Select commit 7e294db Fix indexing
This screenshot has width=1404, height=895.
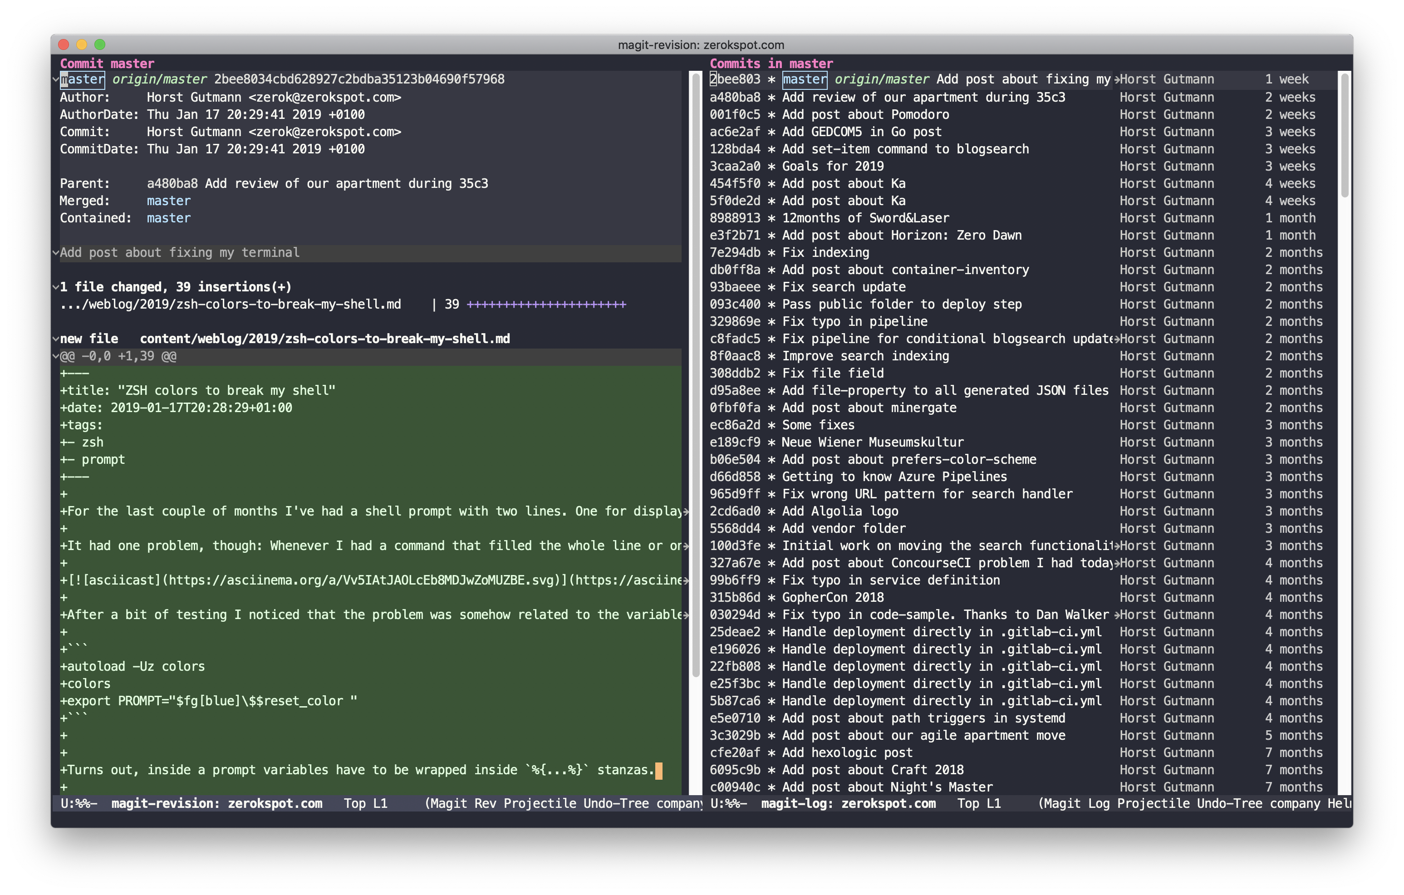coord(1023,252)
